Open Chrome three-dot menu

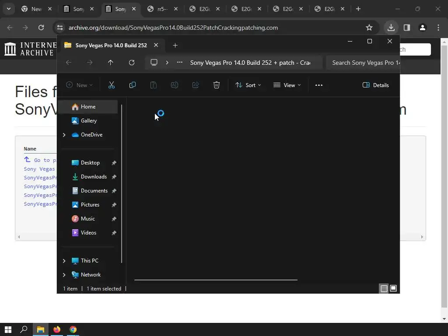(x=438, y=28)
